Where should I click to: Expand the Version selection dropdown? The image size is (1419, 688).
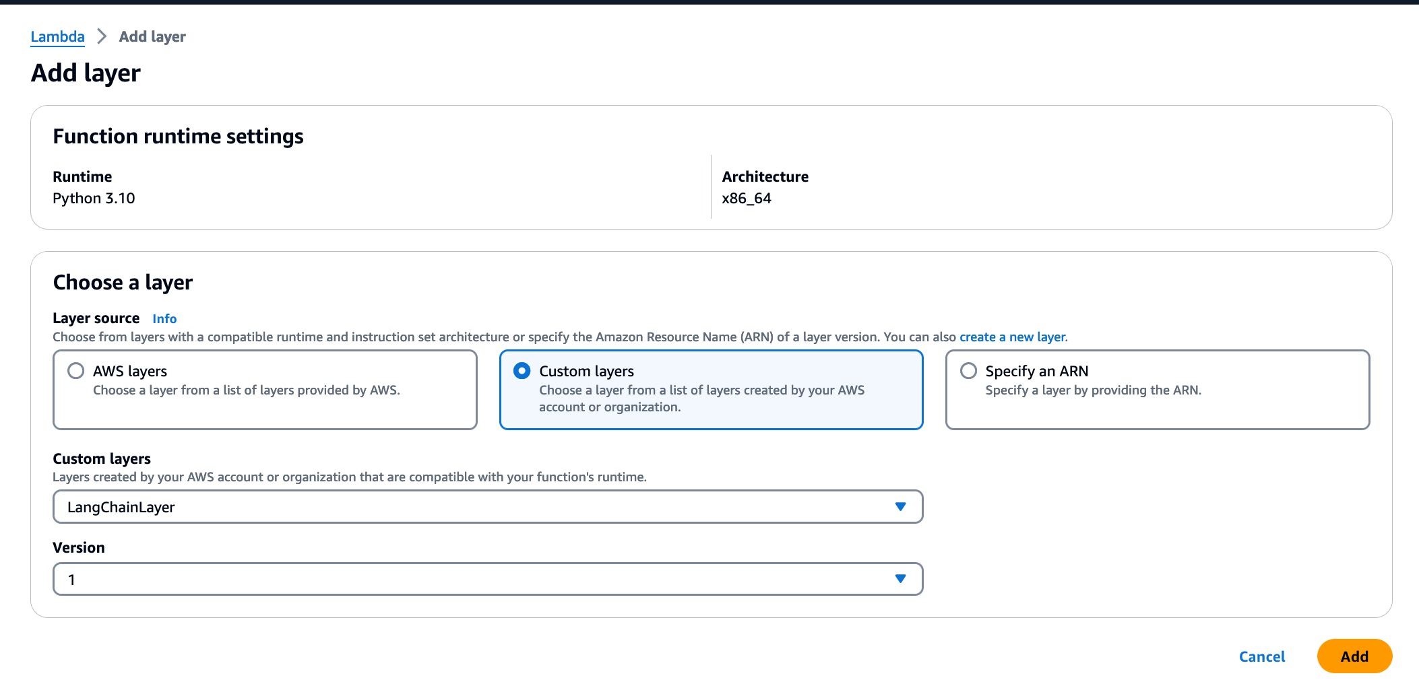(472, 579)
